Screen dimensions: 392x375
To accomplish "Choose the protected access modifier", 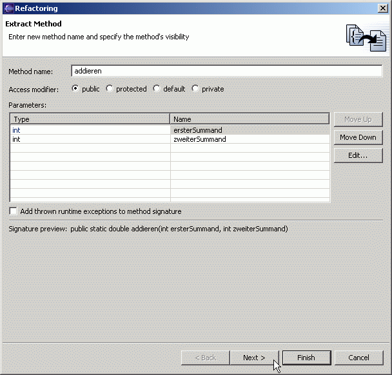I will pos(110,89).
